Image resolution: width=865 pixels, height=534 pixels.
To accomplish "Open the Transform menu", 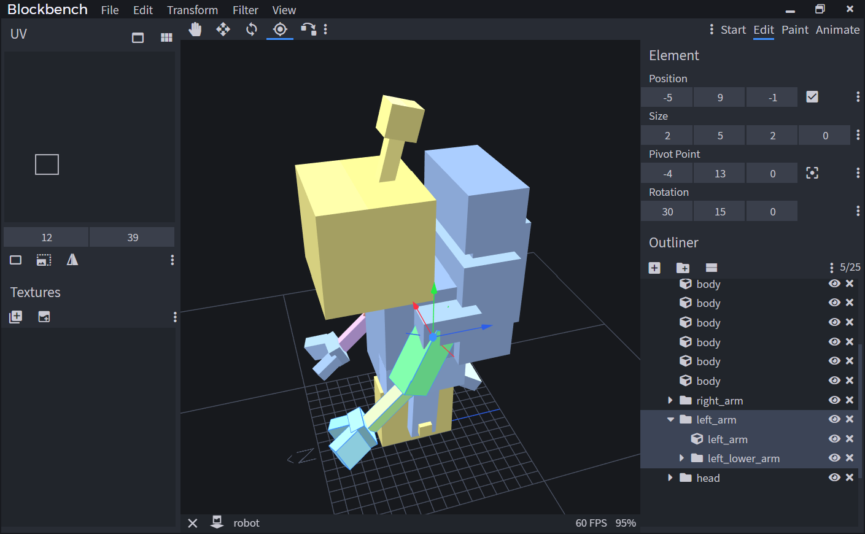I will (x=192, y=10).
